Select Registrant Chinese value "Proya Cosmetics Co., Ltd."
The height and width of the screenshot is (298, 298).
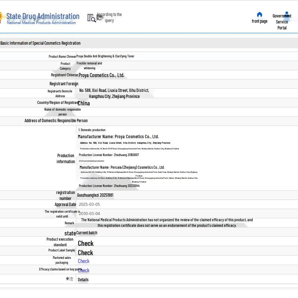coord(101,75)
